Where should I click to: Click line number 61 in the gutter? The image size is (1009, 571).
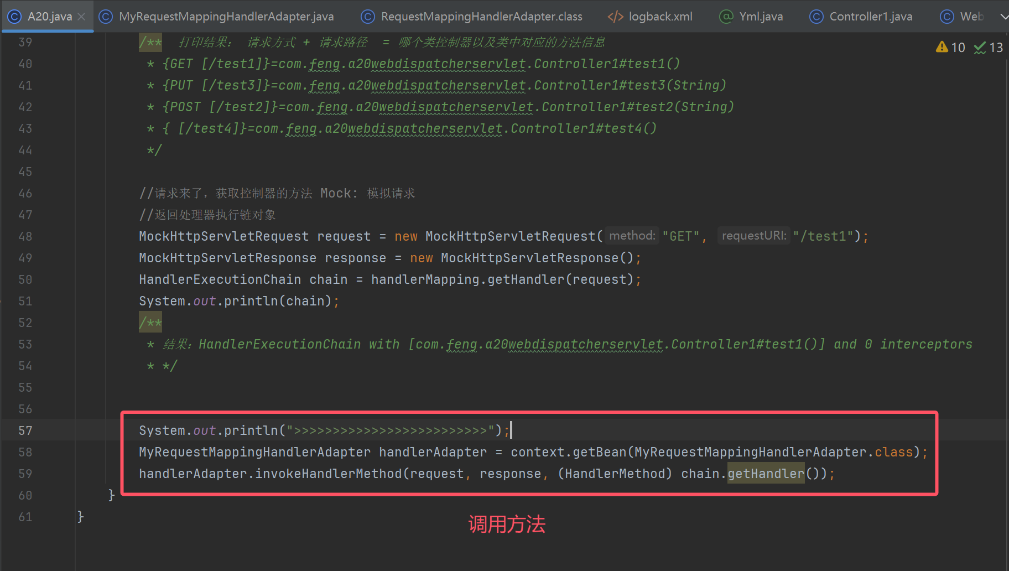(x=25, y=517)
